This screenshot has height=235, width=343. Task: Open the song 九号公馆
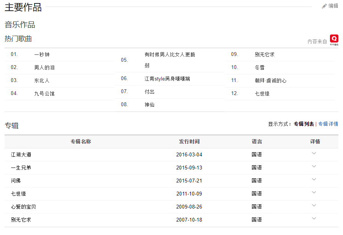44,94
